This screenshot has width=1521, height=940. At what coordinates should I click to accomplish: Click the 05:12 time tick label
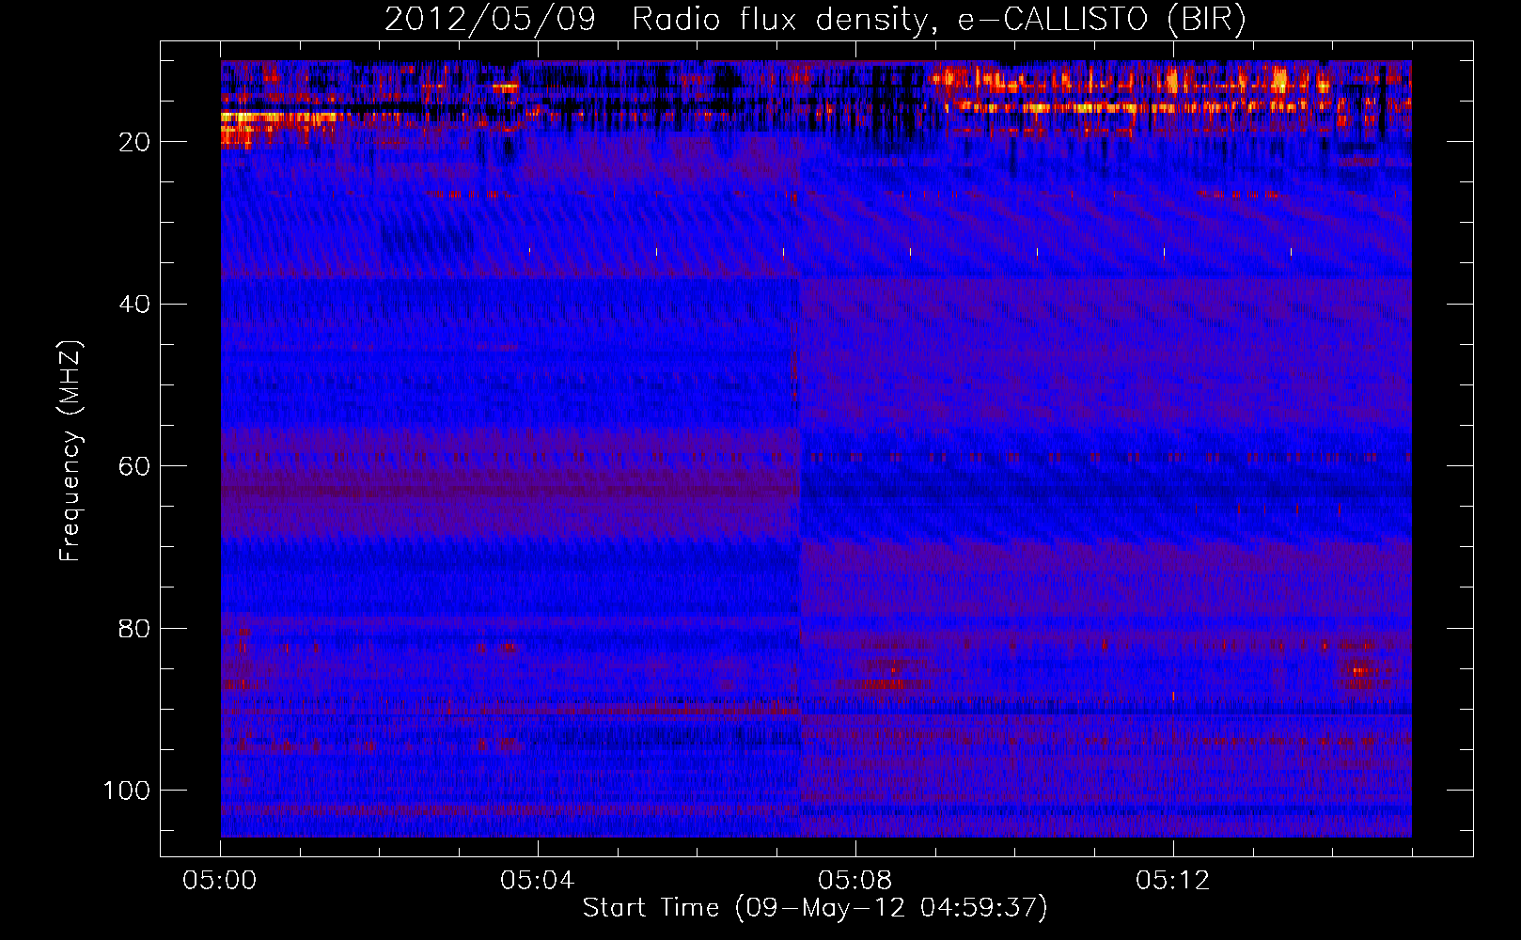[x=1173, y=881]
